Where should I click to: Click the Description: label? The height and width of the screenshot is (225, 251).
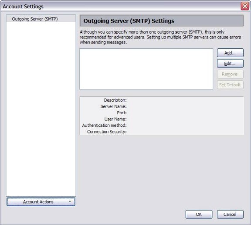(115, 100)
